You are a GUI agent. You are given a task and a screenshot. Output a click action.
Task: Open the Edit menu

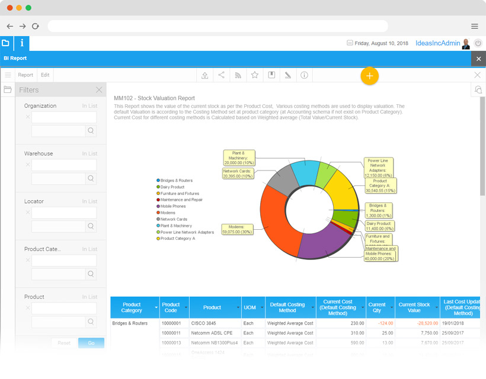click(45, 75)
